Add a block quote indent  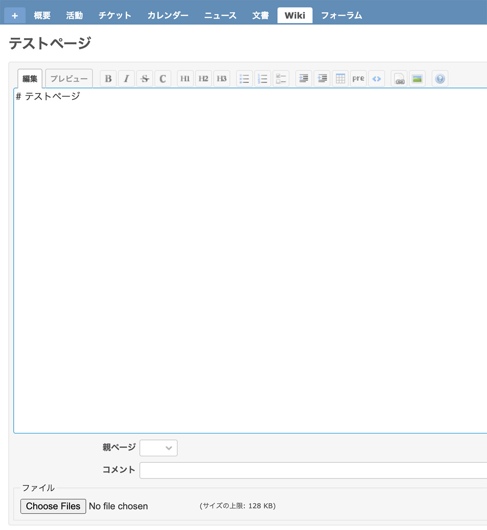point(304,78)
